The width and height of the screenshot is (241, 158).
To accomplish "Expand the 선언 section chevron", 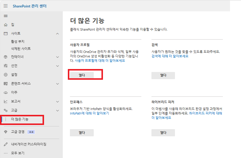I will point(57,66).
